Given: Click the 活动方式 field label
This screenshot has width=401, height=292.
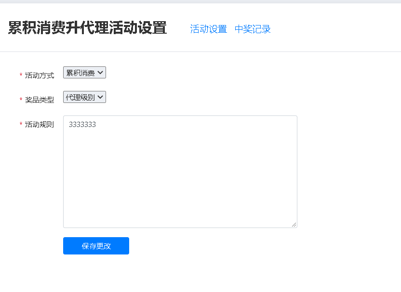Looking at the screenshot, I should (40, 76).
